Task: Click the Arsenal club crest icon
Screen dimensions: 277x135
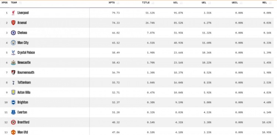Action: (13, 23)
